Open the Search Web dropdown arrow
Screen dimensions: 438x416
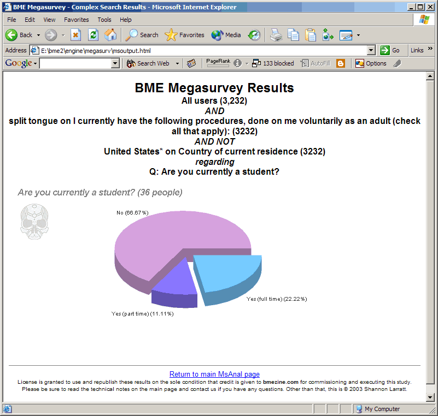click(177, 63)
